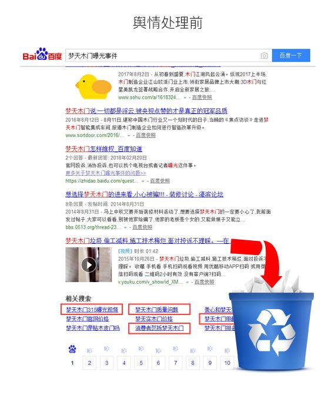The height and width of the screenshot is (399, 335).
Task: Click the blue recycle bin graphic
Action: [271, 330]
